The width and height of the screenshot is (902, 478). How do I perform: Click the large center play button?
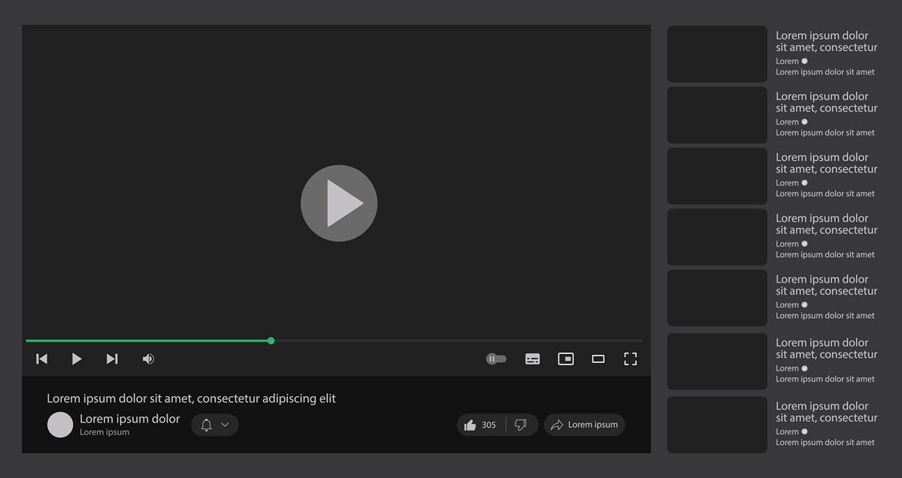tap(339, 203)
